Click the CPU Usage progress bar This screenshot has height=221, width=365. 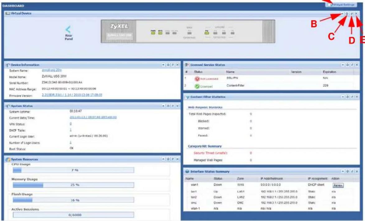click(73, 170)
